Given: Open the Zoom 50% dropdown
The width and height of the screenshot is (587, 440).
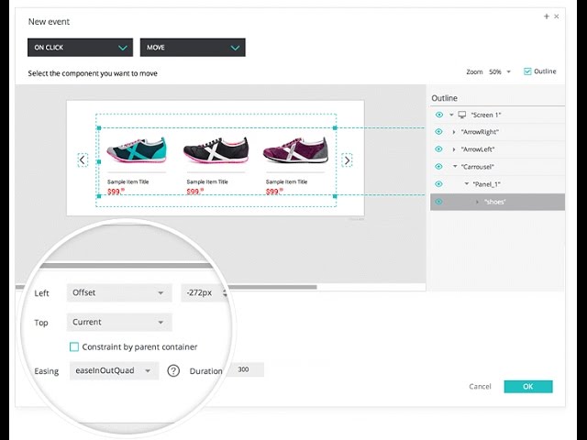Looking at the screenshot, I should point(499,71).
